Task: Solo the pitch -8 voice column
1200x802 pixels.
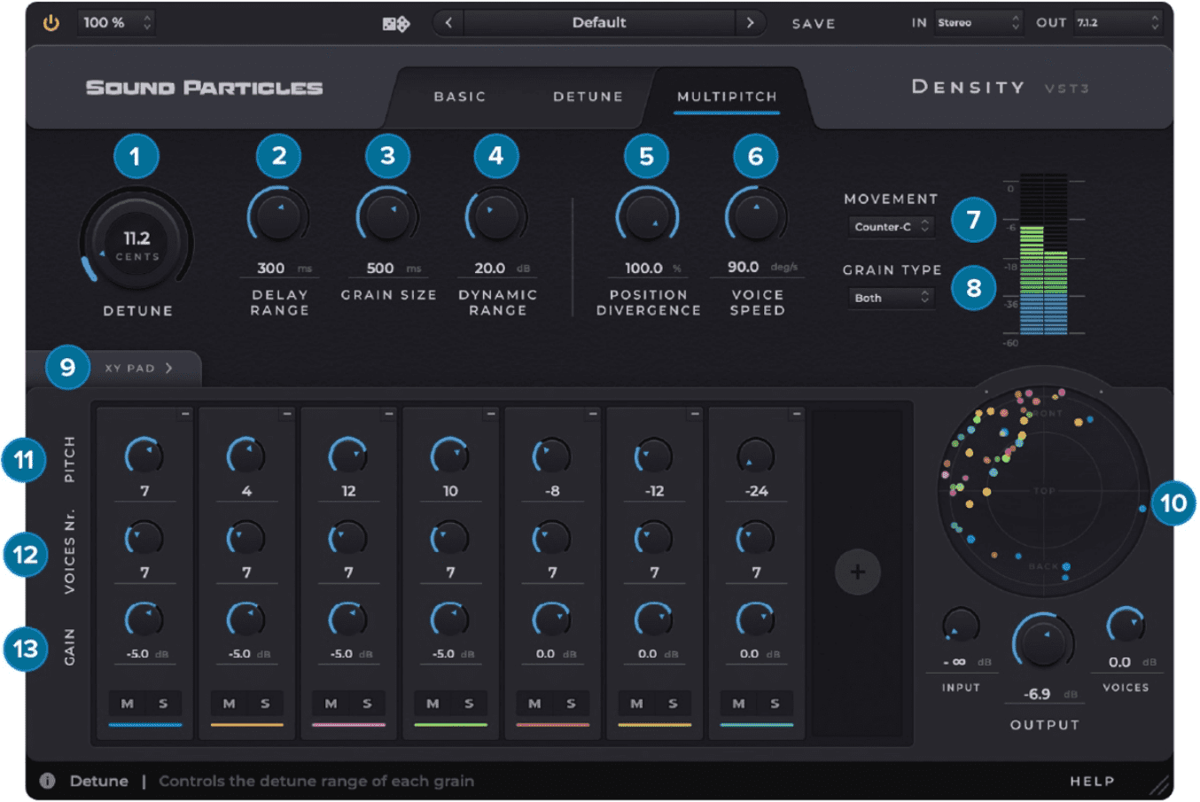Action: click(x=571, y=704)
